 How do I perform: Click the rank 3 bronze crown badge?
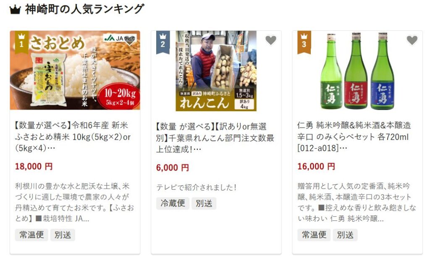tap(304, 42)
